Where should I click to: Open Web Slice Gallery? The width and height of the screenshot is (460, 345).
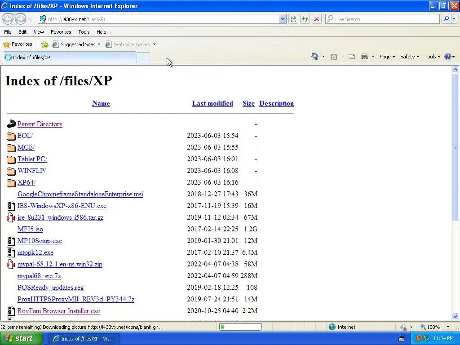tap(131, 44)
